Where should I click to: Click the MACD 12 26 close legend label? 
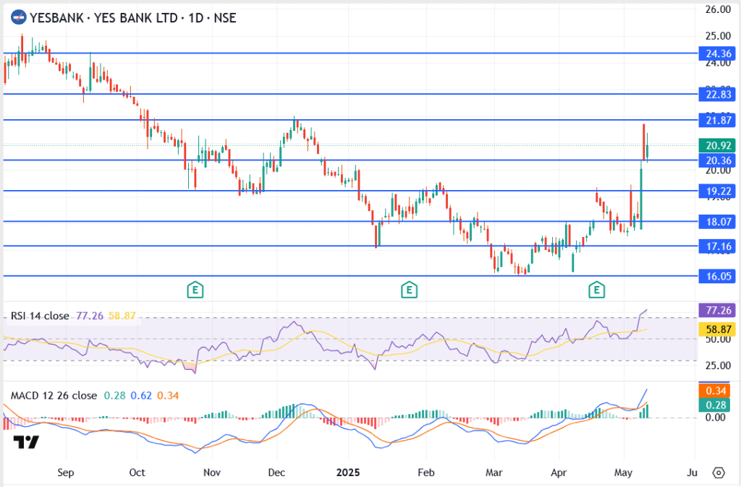54,395
